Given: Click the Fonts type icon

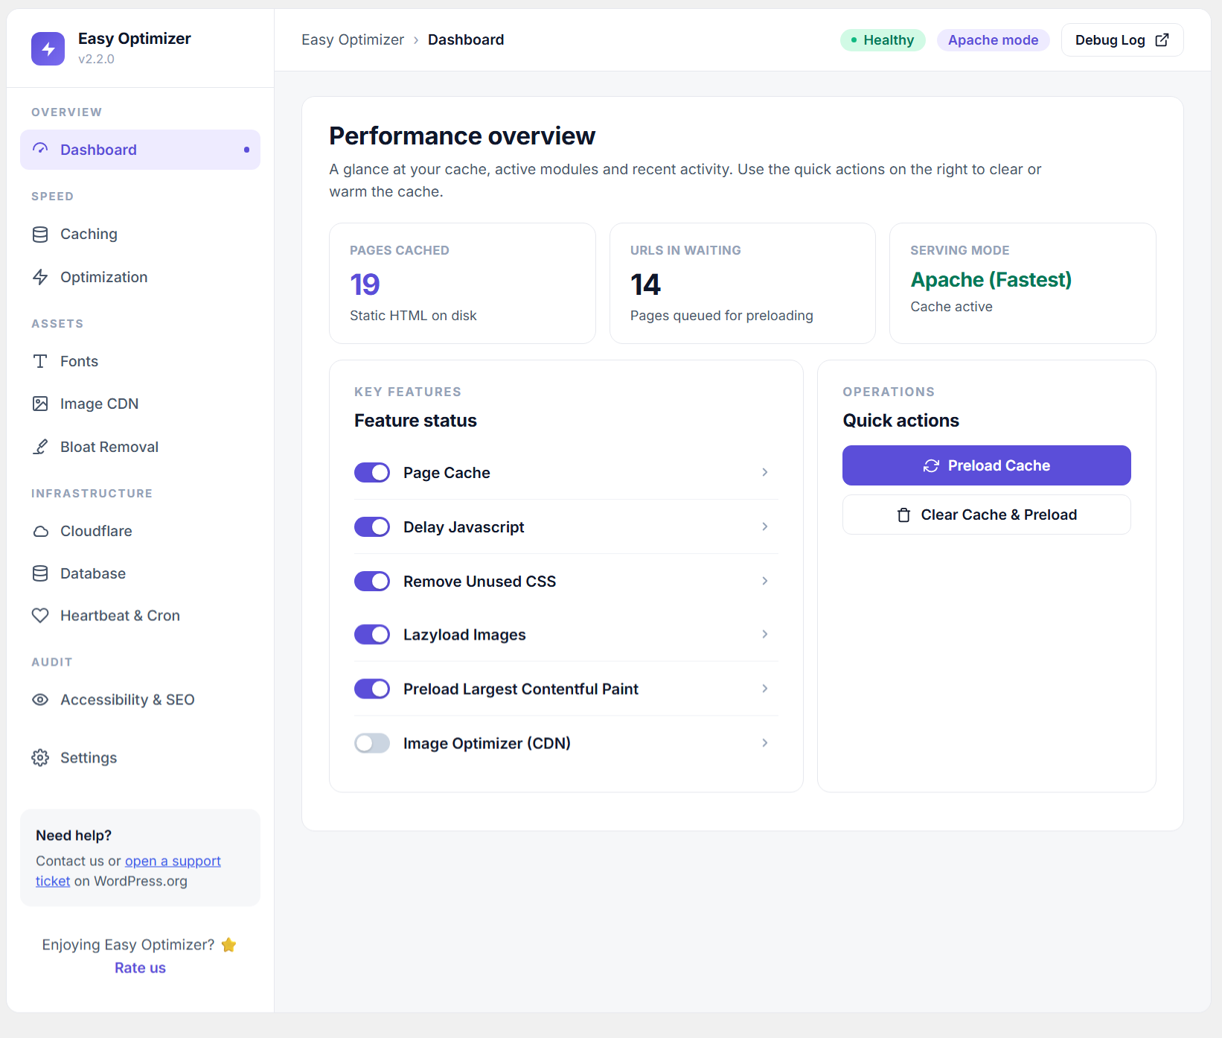Looking at the screenshot, I should tap(40, 361).
